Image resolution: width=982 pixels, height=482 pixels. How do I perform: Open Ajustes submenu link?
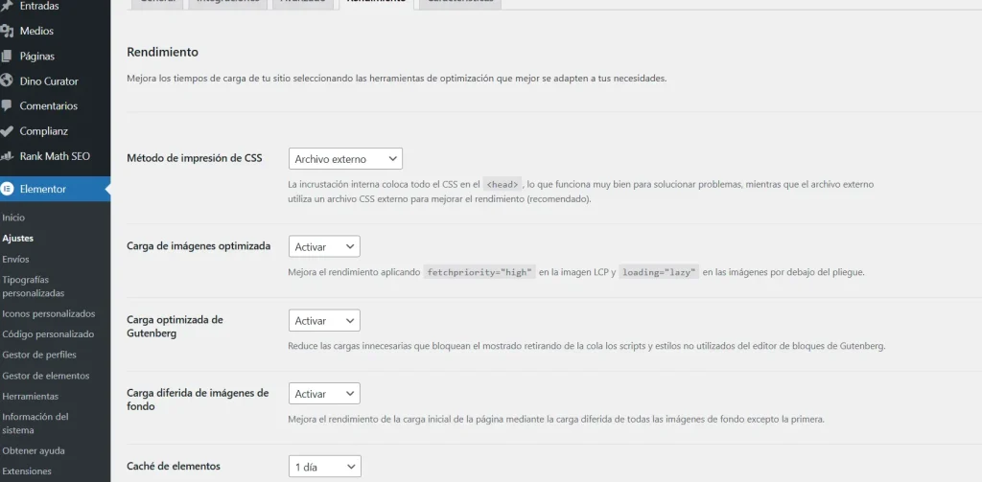[17, 239]
